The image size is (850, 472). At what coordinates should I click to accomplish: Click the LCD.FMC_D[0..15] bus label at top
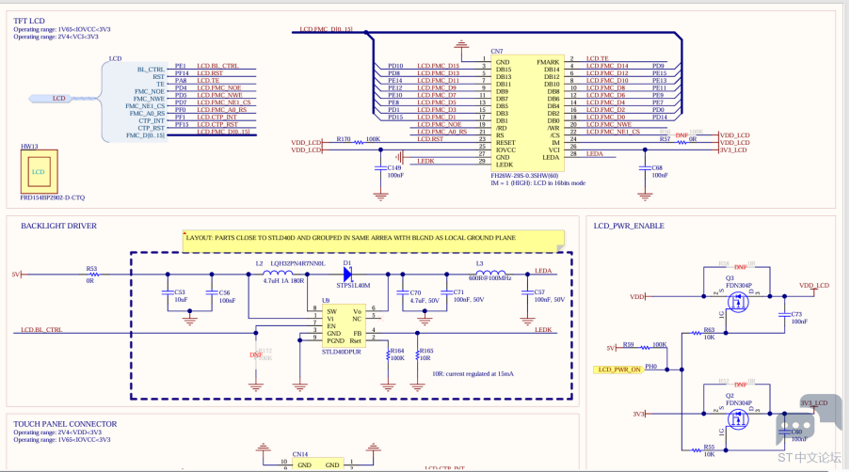[x=327, y=29]
